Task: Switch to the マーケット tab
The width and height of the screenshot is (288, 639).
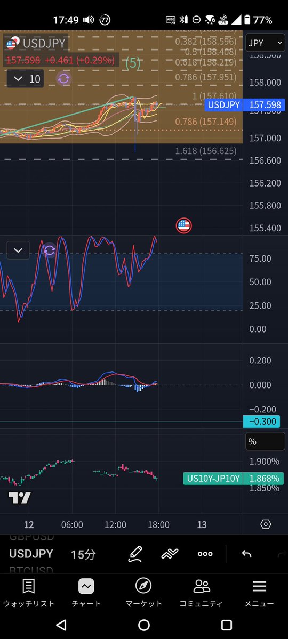Action: (x=143, y=593)
